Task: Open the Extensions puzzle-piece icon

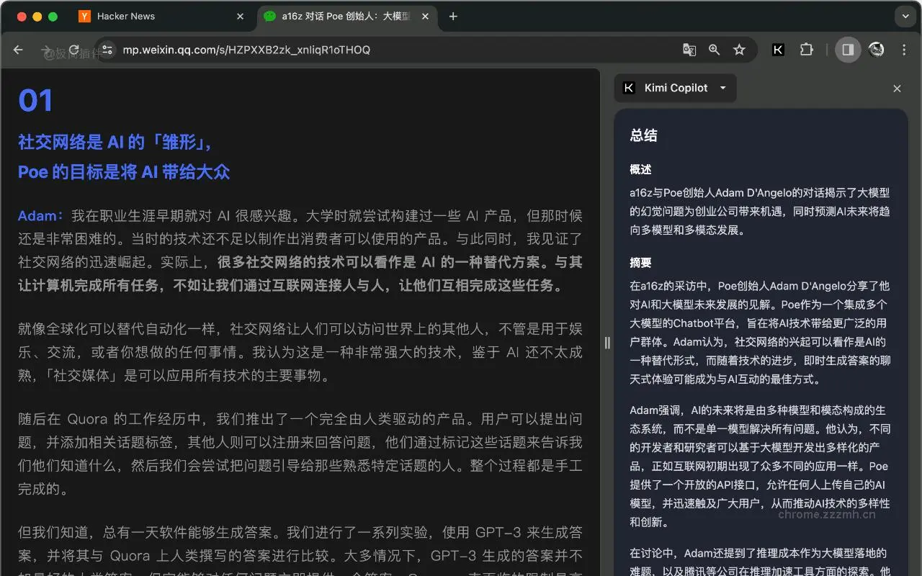Action: pos(806,50)
